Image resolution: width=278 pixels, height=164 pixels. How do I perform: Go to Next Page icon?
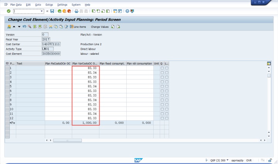[103, 11]
